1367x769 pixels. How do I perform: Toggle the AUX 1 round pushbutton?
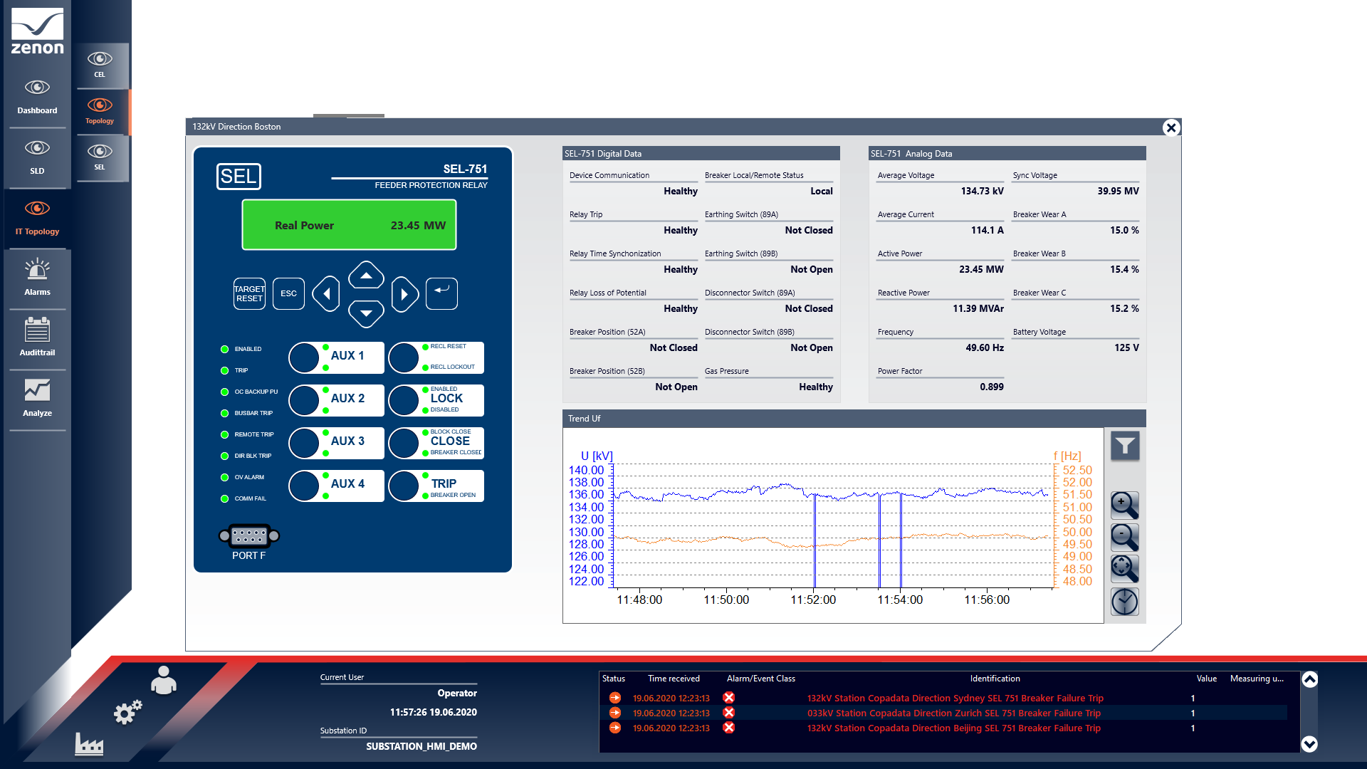click(x=305, y=357)
